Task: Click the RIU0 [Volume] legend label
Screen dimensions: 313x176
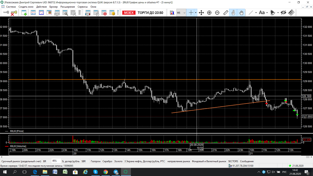Action: [x=18, y=147]
